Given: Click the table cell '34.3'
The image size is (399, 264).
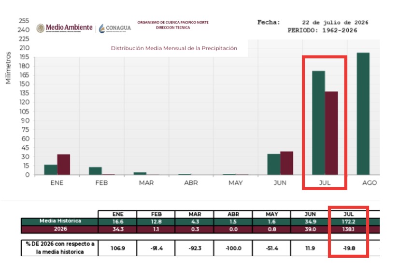Looking at the screenshot, I should point(118,229).
